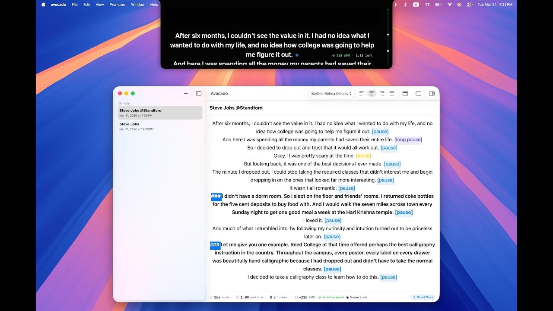This screenshot has width=553, height=311.
Task: Click the input source A icon
Action: [416, 4]
